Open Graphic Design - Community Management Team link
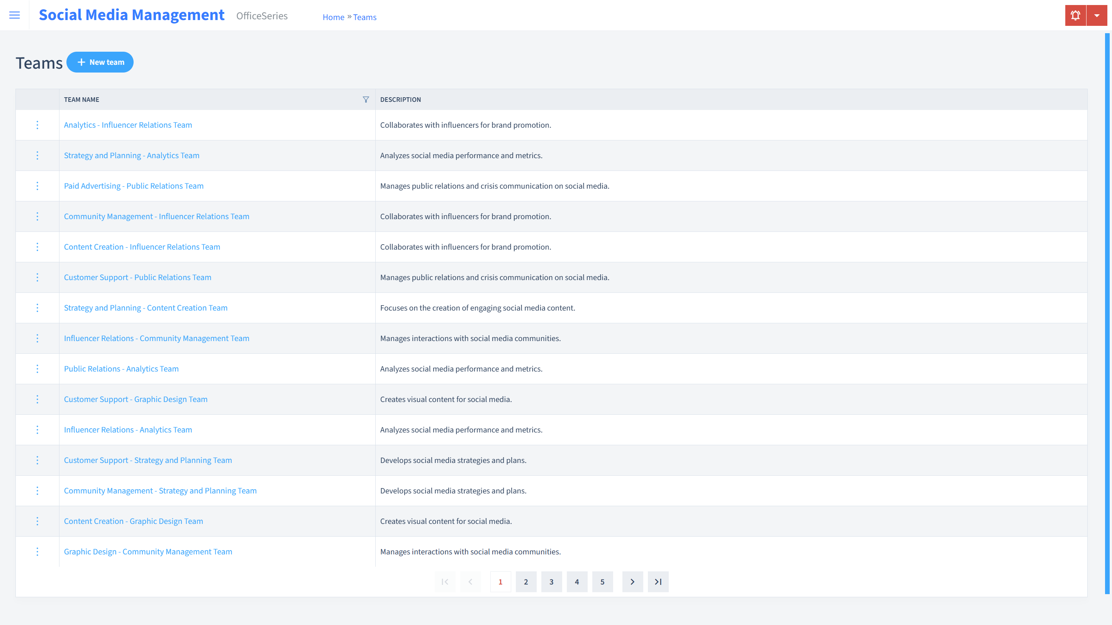 tap(148, 552)
